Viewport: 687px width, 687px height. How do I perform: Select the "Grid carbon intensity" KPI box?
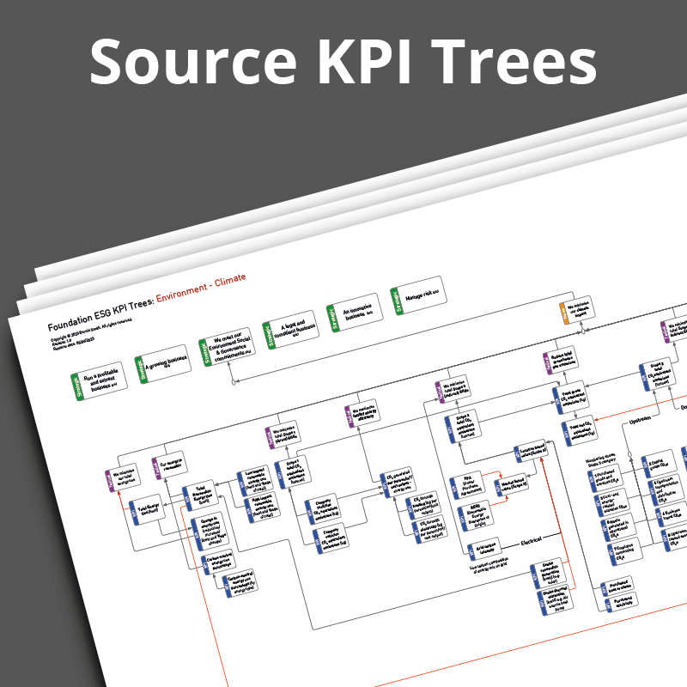coord(483,550)
